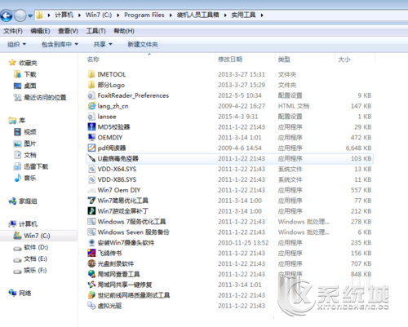Sort by the 修改日期 column header
The height and width of the screenshot is (327, 408).
coord(230,60)
